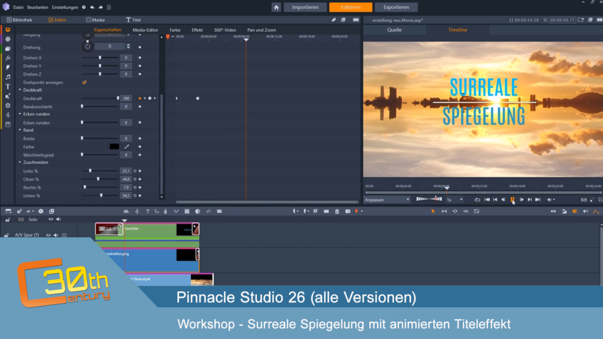Toggle the eye icon next to Solo
The width and height of the screenshot is (603, 339).
click(51, 220)
